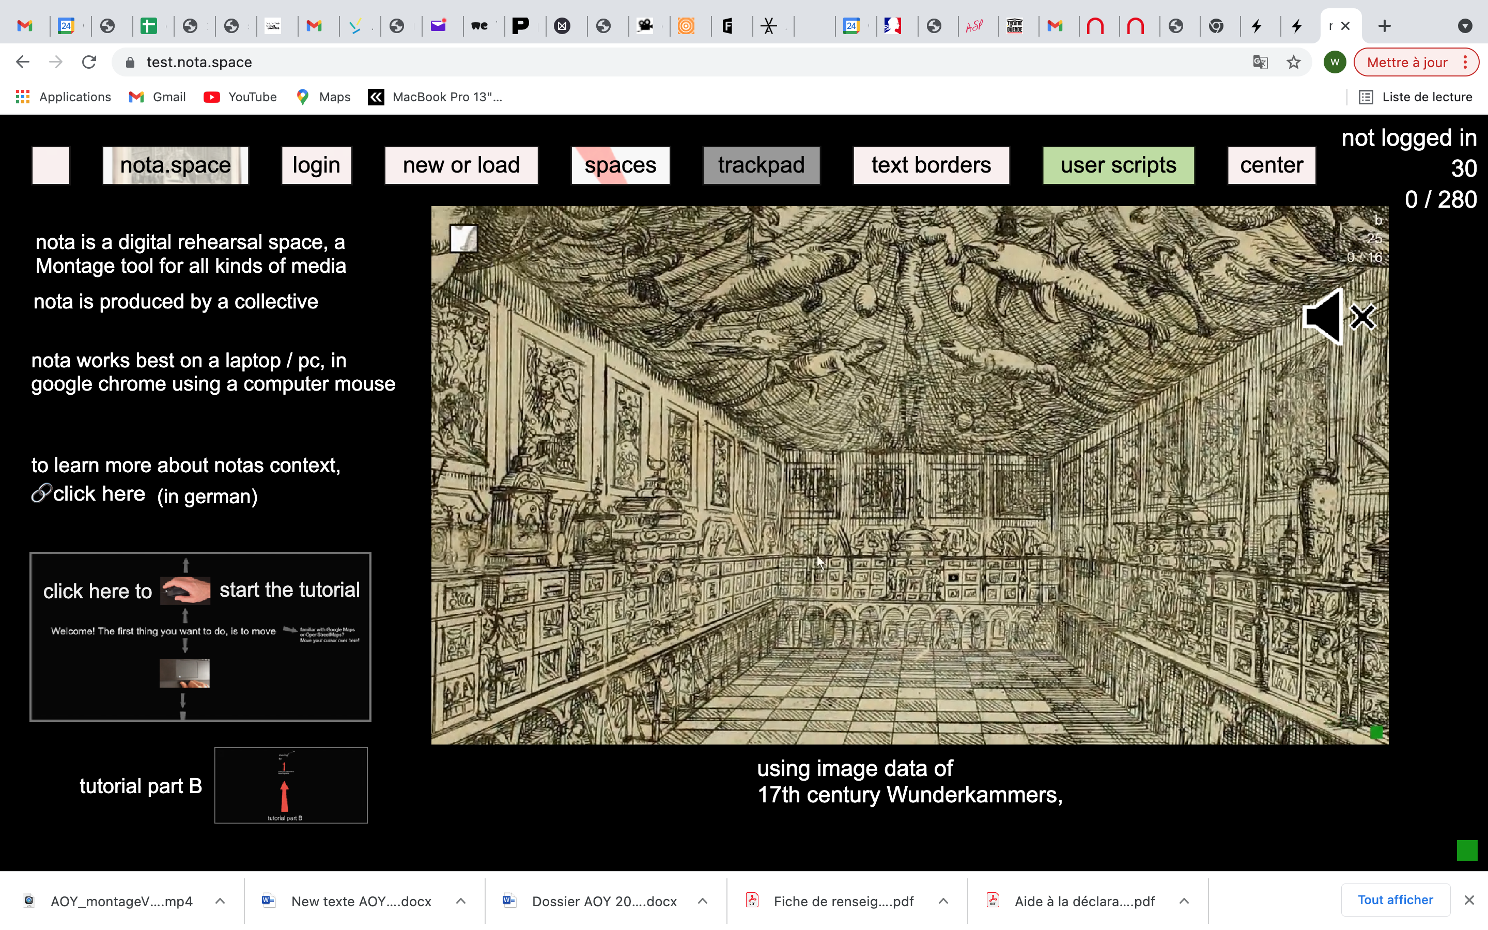Bookmark this page with the star icon
1488x930 pixels.
(x=1293, y=62)
